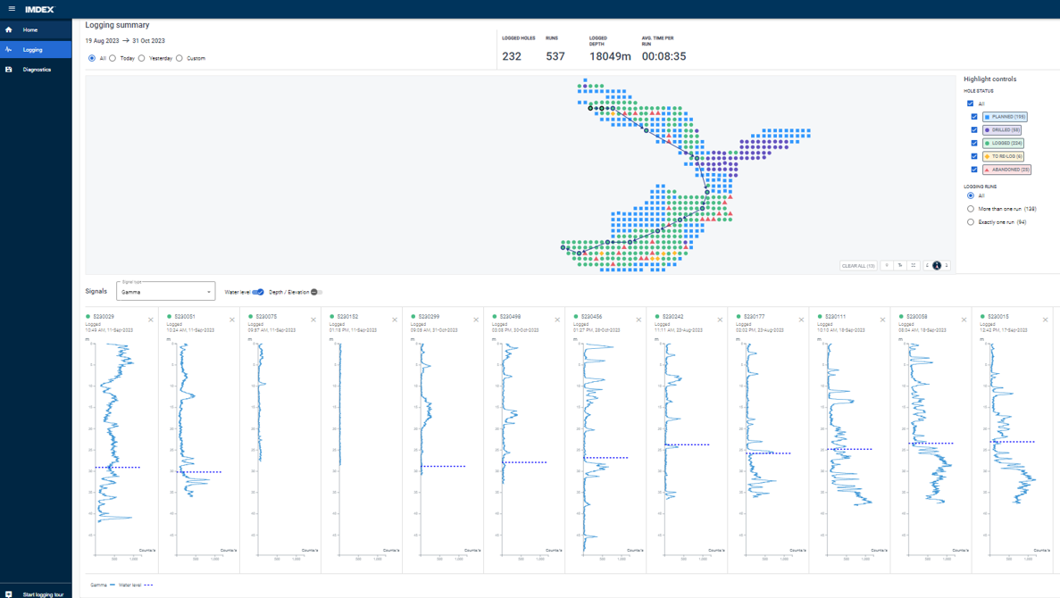Click the IMDEX logo
Viewport: 1060px width, 598px height.
[x=39, y=10]
